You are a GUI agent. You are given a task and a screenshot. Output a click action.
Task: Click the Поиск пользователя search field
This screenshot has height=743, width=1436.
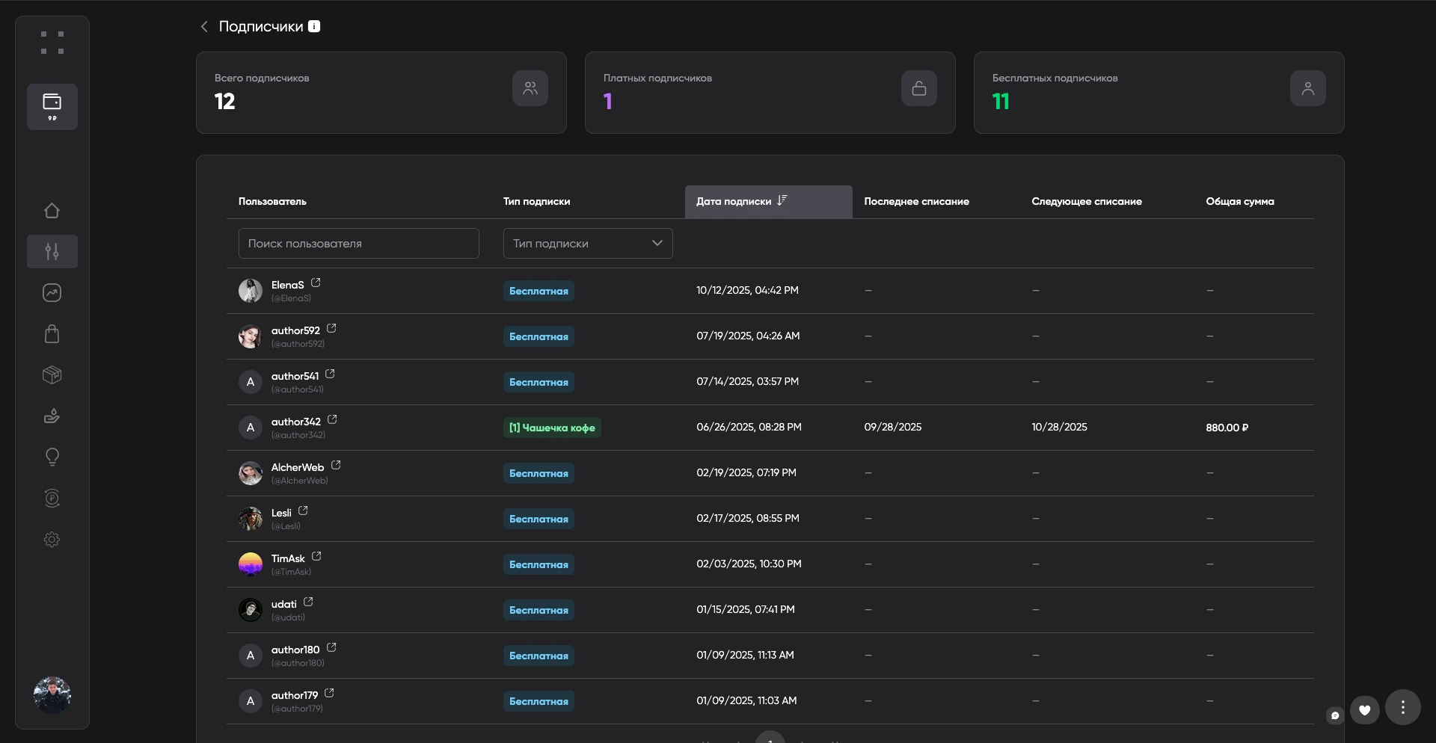tap(358, 244)
